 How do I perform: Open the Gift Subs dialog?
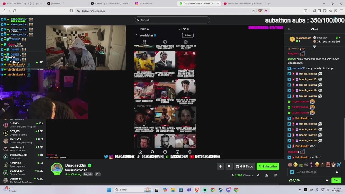tap(244, 166)
